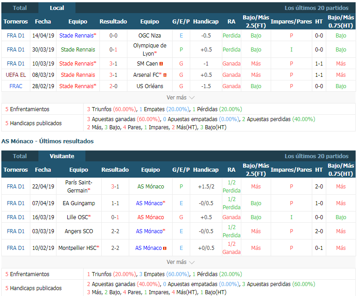Viewport: 357px width, 296px height.
Task: Click OGC Niza team name
Action: click(x=150, y=36)
